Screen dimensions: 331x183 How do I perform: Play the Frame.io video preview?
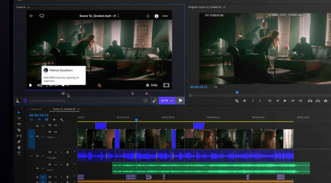(x=31, y=85)
